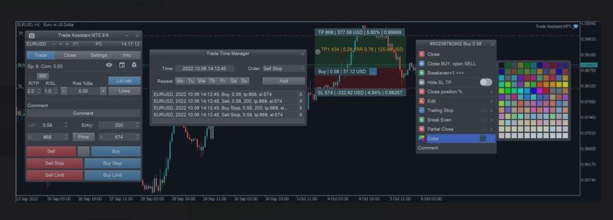Viewport: 613px width, 220px height.
Task: Click the Add button in Time Manager
Action: click(x=284, y=81)
